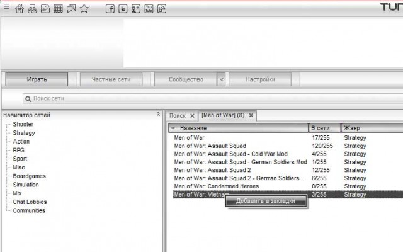Select Strategy in network navigator

pyautogui.click(x=24, y=133)
